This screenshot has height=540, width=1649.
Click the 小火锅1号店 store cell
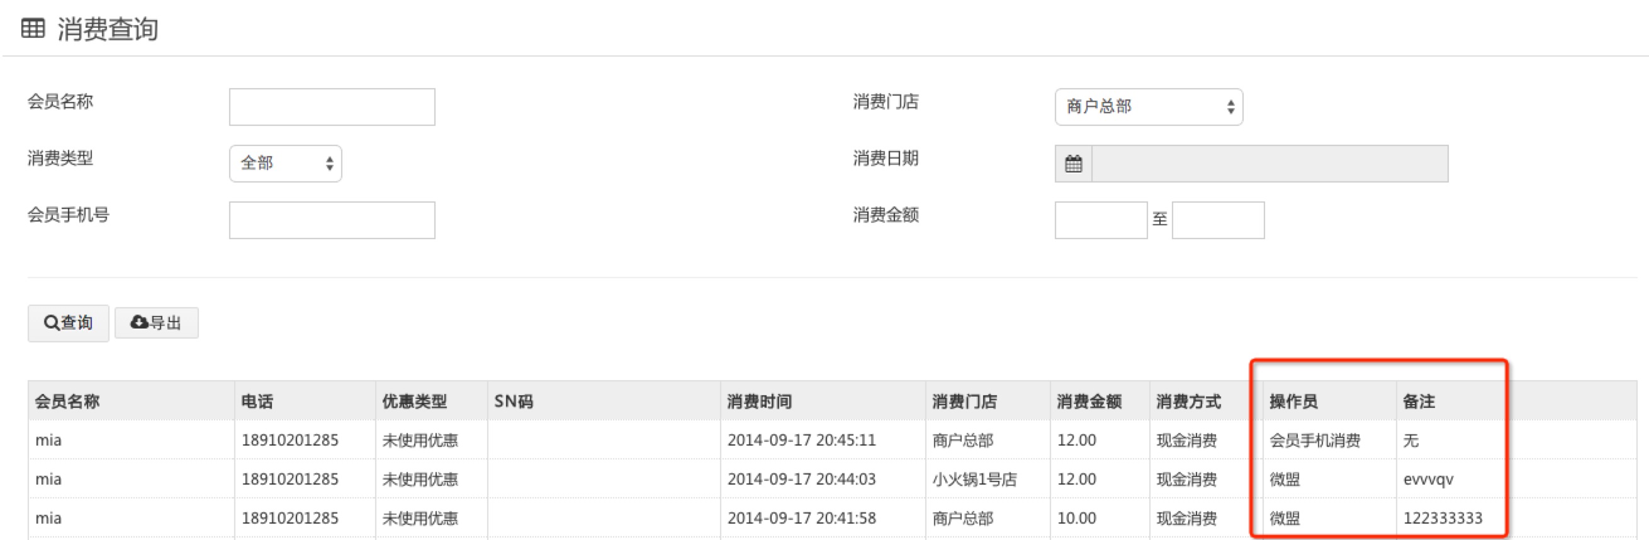point(974,479)
